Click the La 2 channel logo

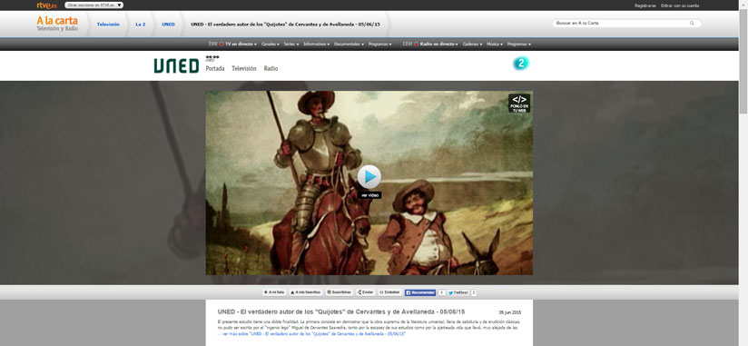(x=520, y=63)
